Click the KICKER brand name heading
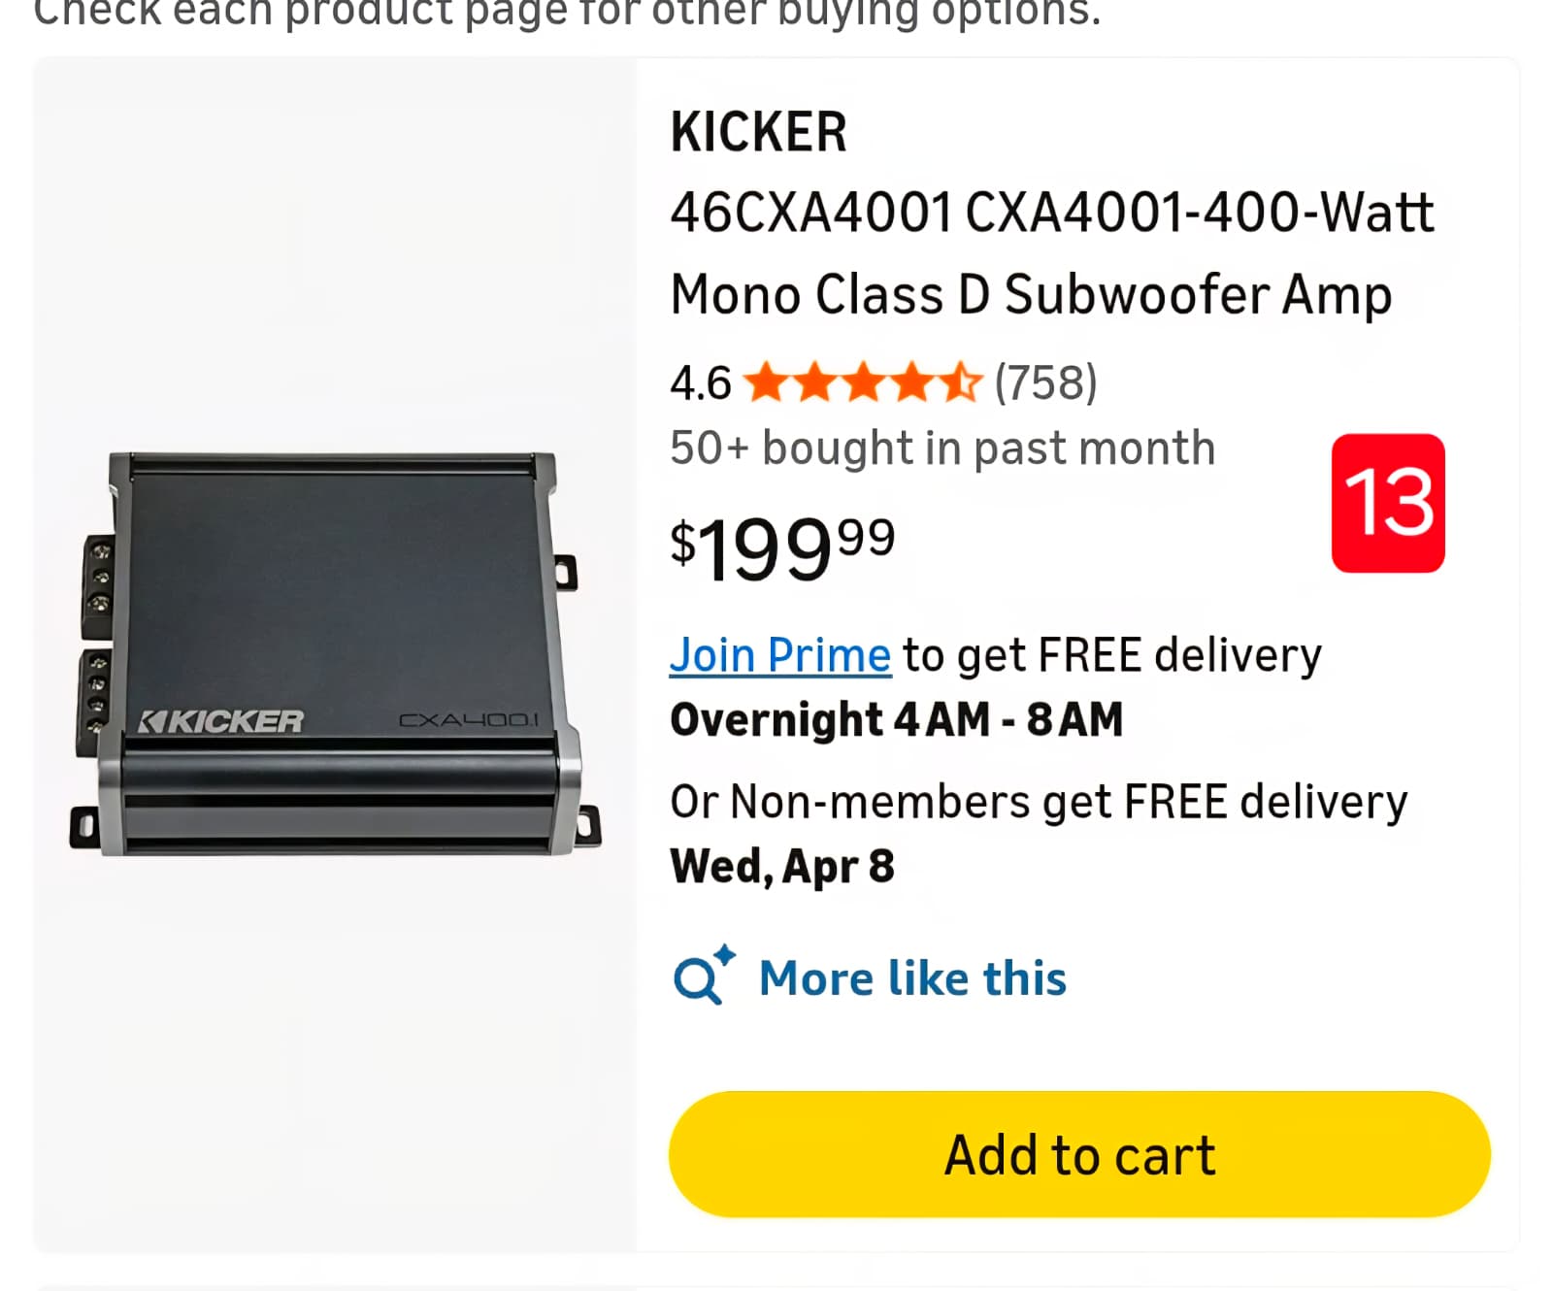The image size is (1553, 1291). [x=758, y=132]
